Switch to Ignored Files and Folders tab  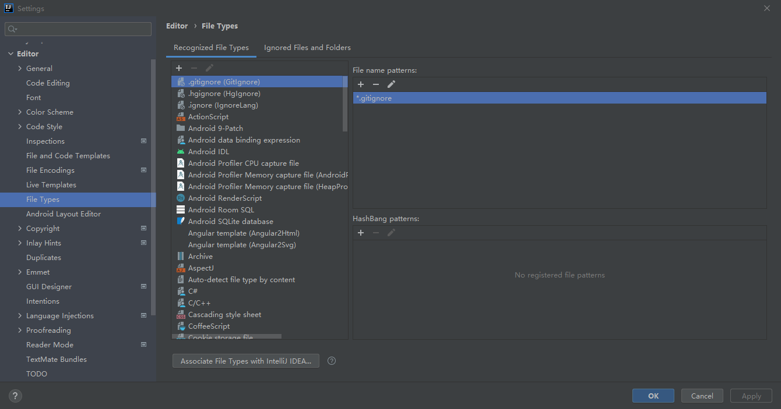[x=307, y=48]
